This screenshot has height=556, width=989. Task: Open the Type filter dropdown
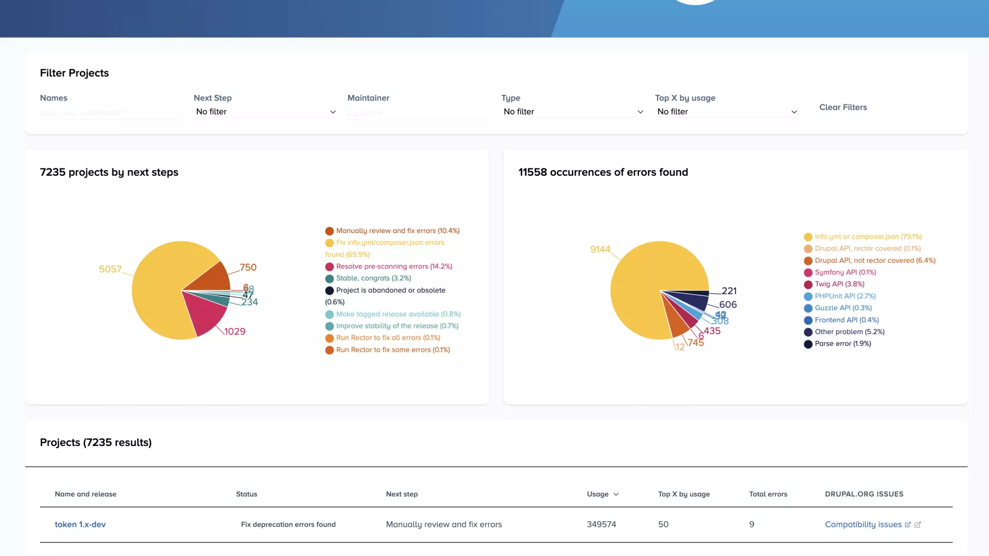pyautogui.click(x=573, y=112)
